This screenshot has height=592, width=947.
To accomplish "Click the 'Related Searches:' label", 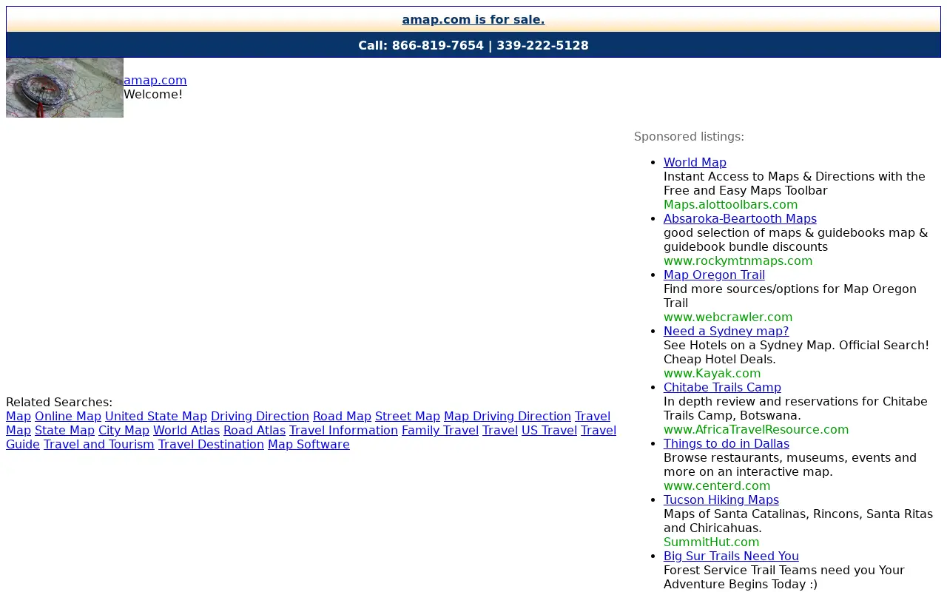I will [59, 402].
